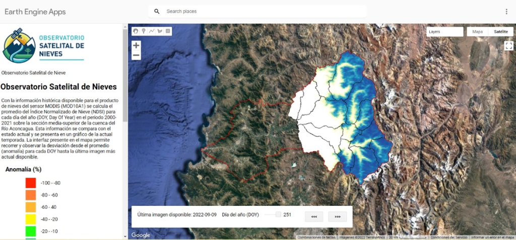The height and width of the screenshot is (240, 516).
Task: Switch to Satélite view
Action: coord(501,32)
